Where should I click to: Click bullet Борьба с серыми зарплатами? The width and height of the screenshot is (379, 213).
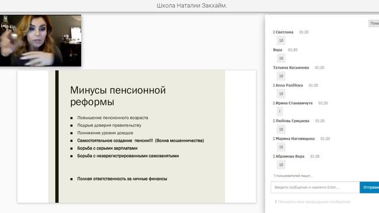click(x=107, y=149)
